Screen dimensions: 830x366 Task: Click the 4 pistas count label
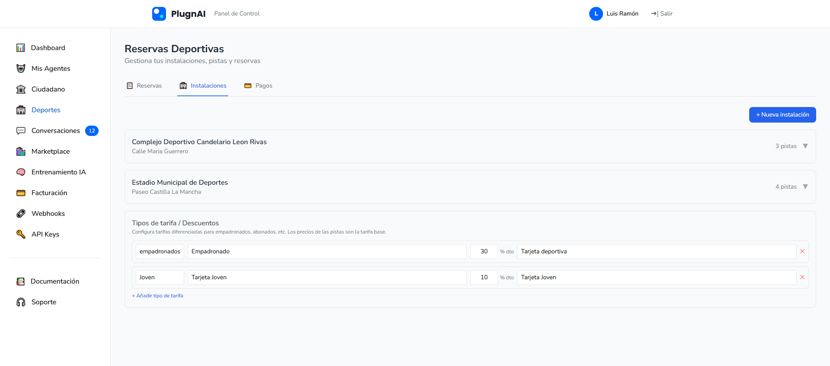pyautogui.click(x=786, y=187)
